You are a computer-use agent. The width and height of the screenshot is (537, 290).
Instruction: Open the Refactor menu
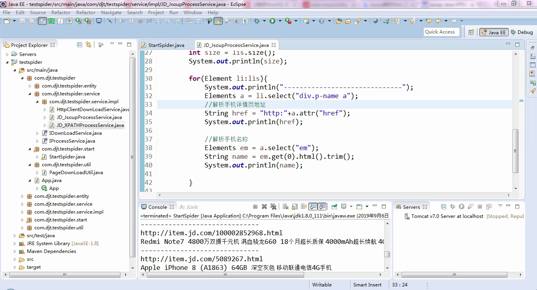pos(61,12)
